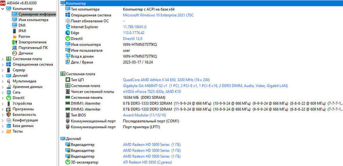Select the DIMM2: Atermiter row
Viewport: 343px width, 166px height.
click(x=201, y=109)
